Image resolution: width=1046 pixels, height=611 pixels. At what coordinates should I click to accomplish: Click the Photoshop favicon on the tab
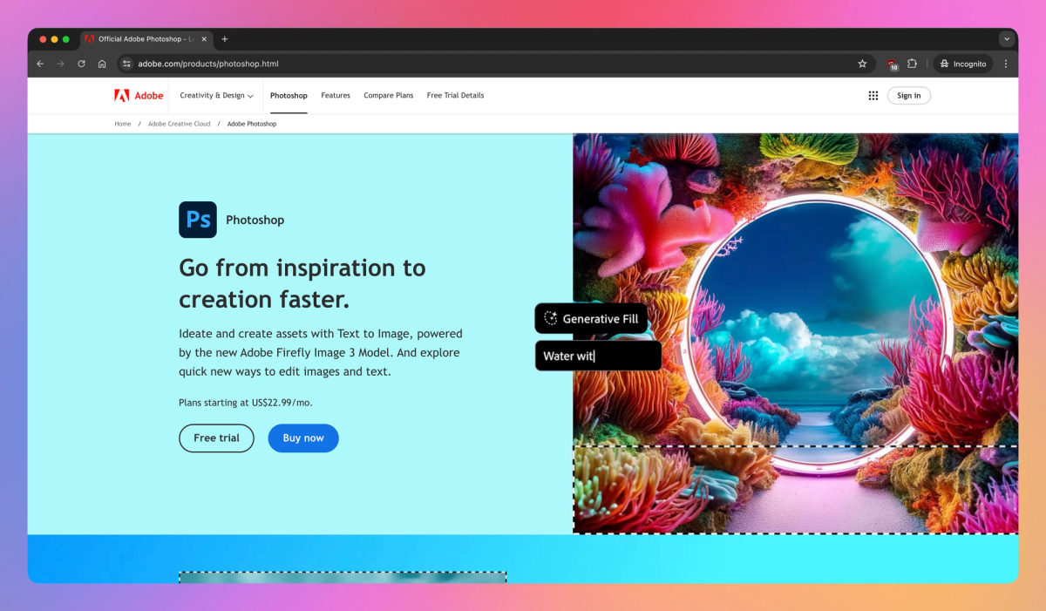88,38
